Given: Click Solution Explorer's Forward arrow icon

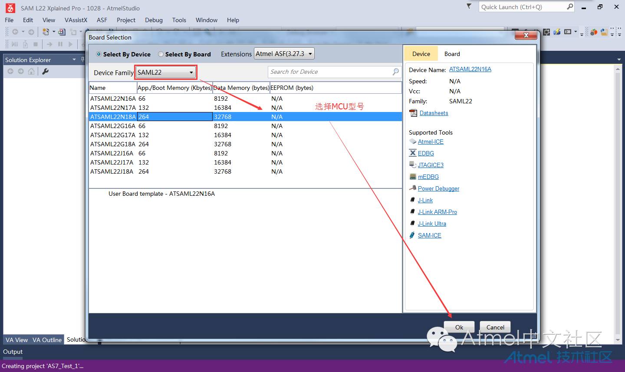Looking at the screenshot, I should point(21,71).
